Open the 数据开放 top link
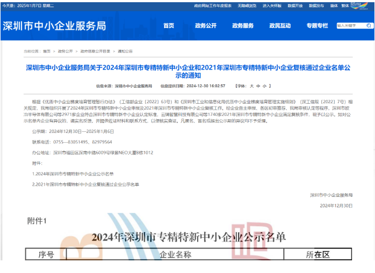This screenshot has width=375, height=273. pos(295,6)
